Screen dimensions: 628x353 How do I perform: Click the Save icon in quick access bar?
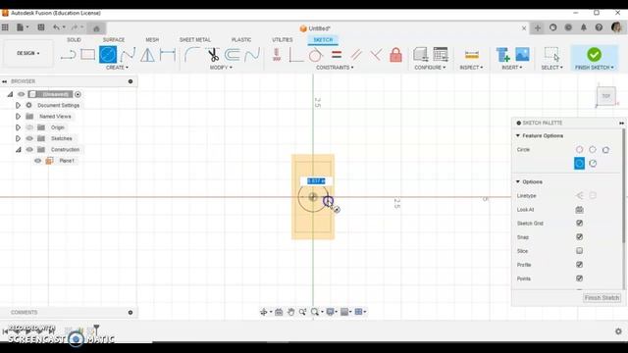[x=41, y=27]
